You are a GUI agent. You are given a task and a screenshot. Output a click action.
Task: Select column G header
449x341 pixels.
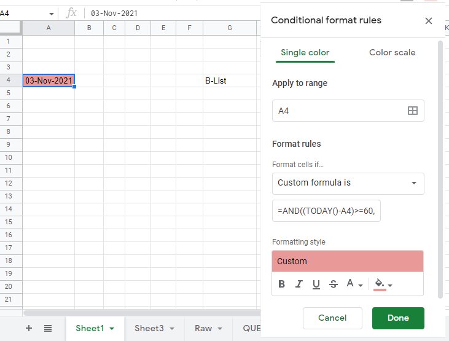click(x=230, y=28)
